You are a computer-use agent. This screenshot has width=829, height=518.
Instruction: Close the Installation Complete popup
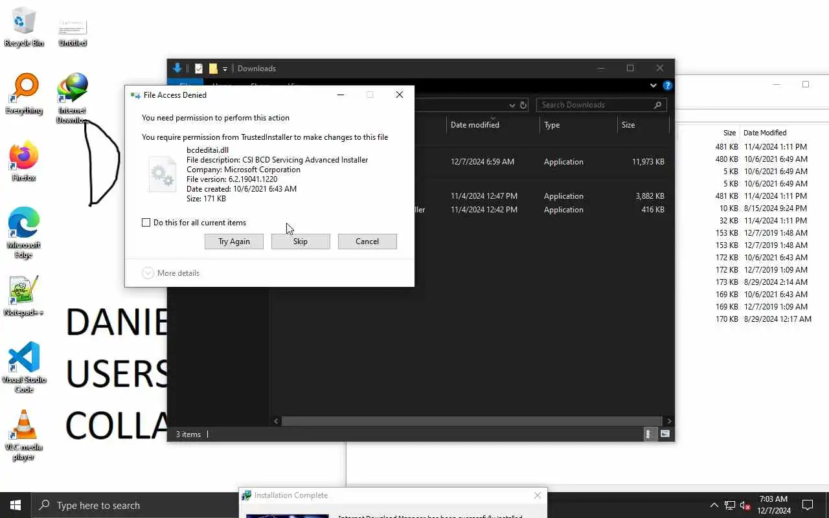[538, 495]
